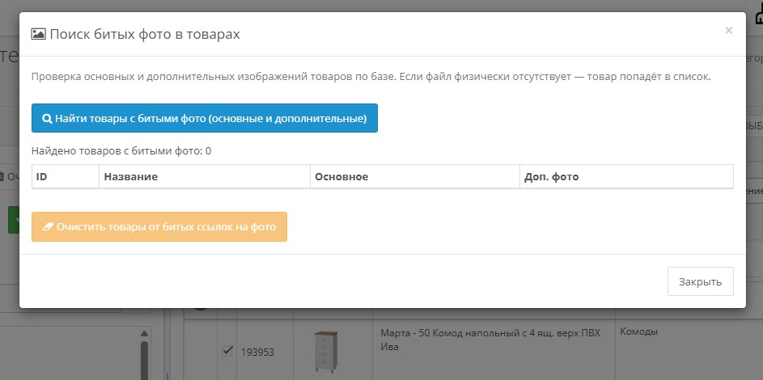The width and height of the screenshot is (763, 380).
Task: Click the up arrow of left panel scrollbar
Action: coord(145,333)
